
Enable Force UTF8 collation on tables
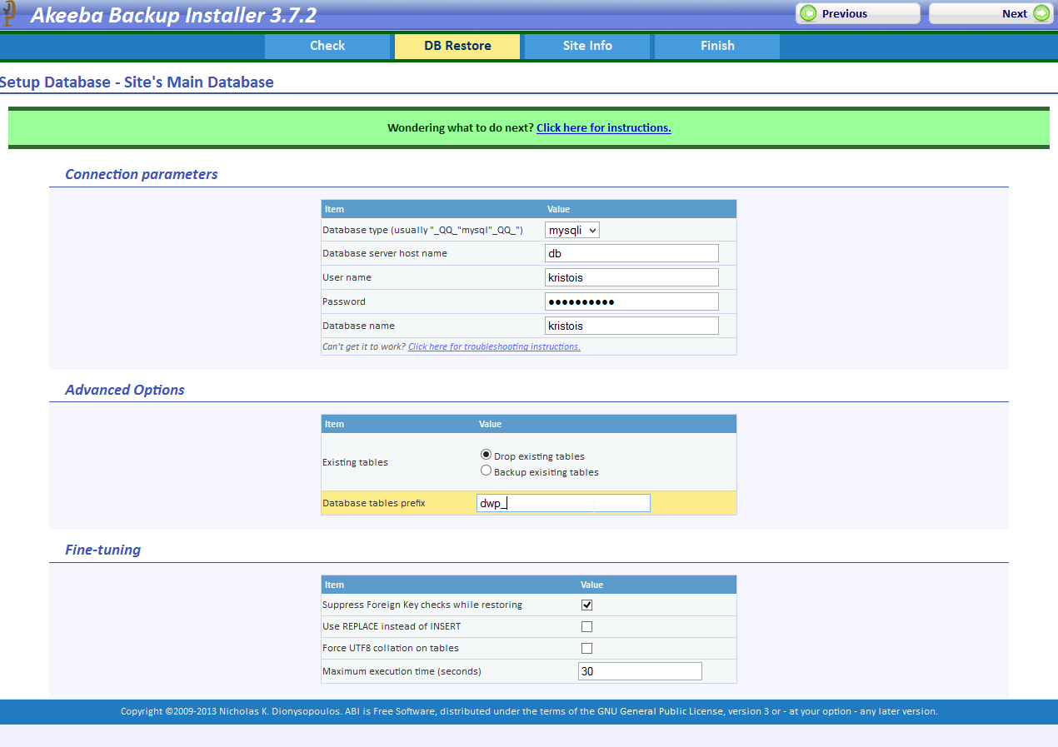click(587, 648)
